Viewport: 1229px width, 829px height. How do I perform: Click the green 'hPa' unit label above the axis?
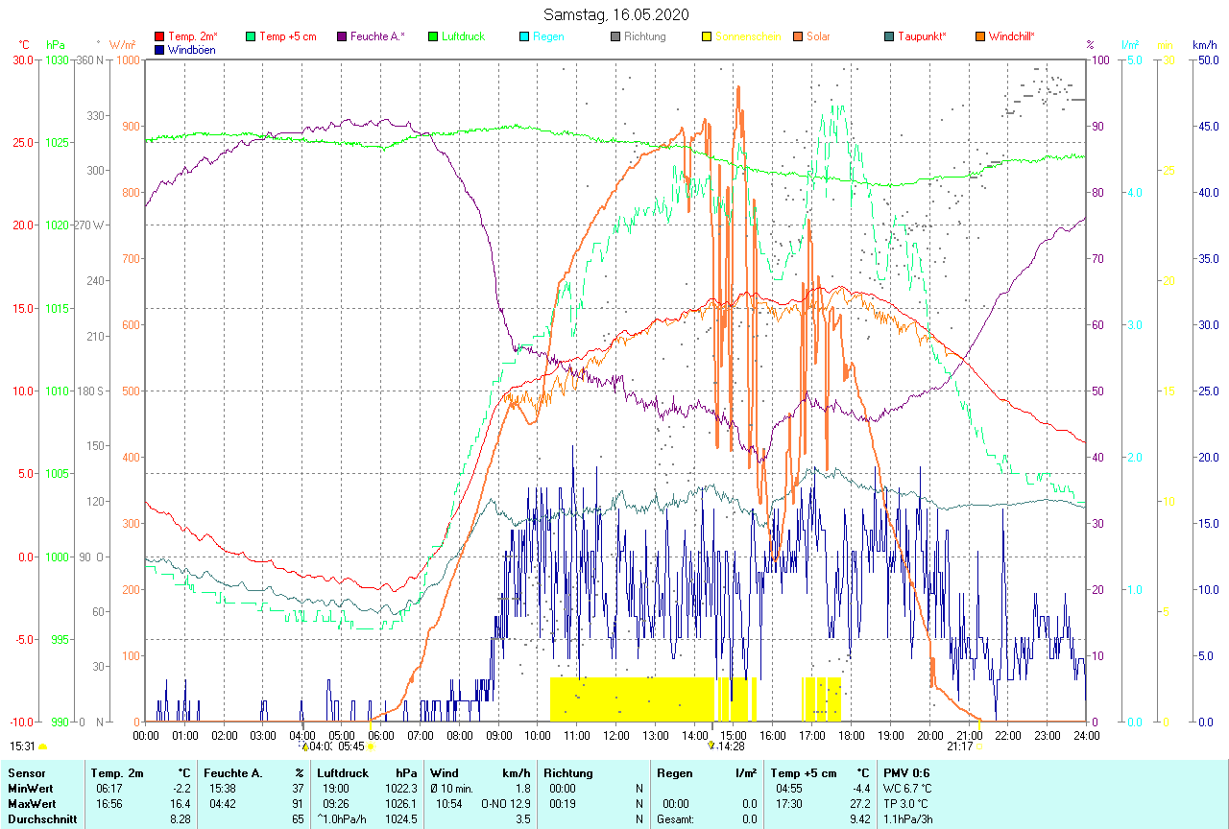click(x=56, y=45)
